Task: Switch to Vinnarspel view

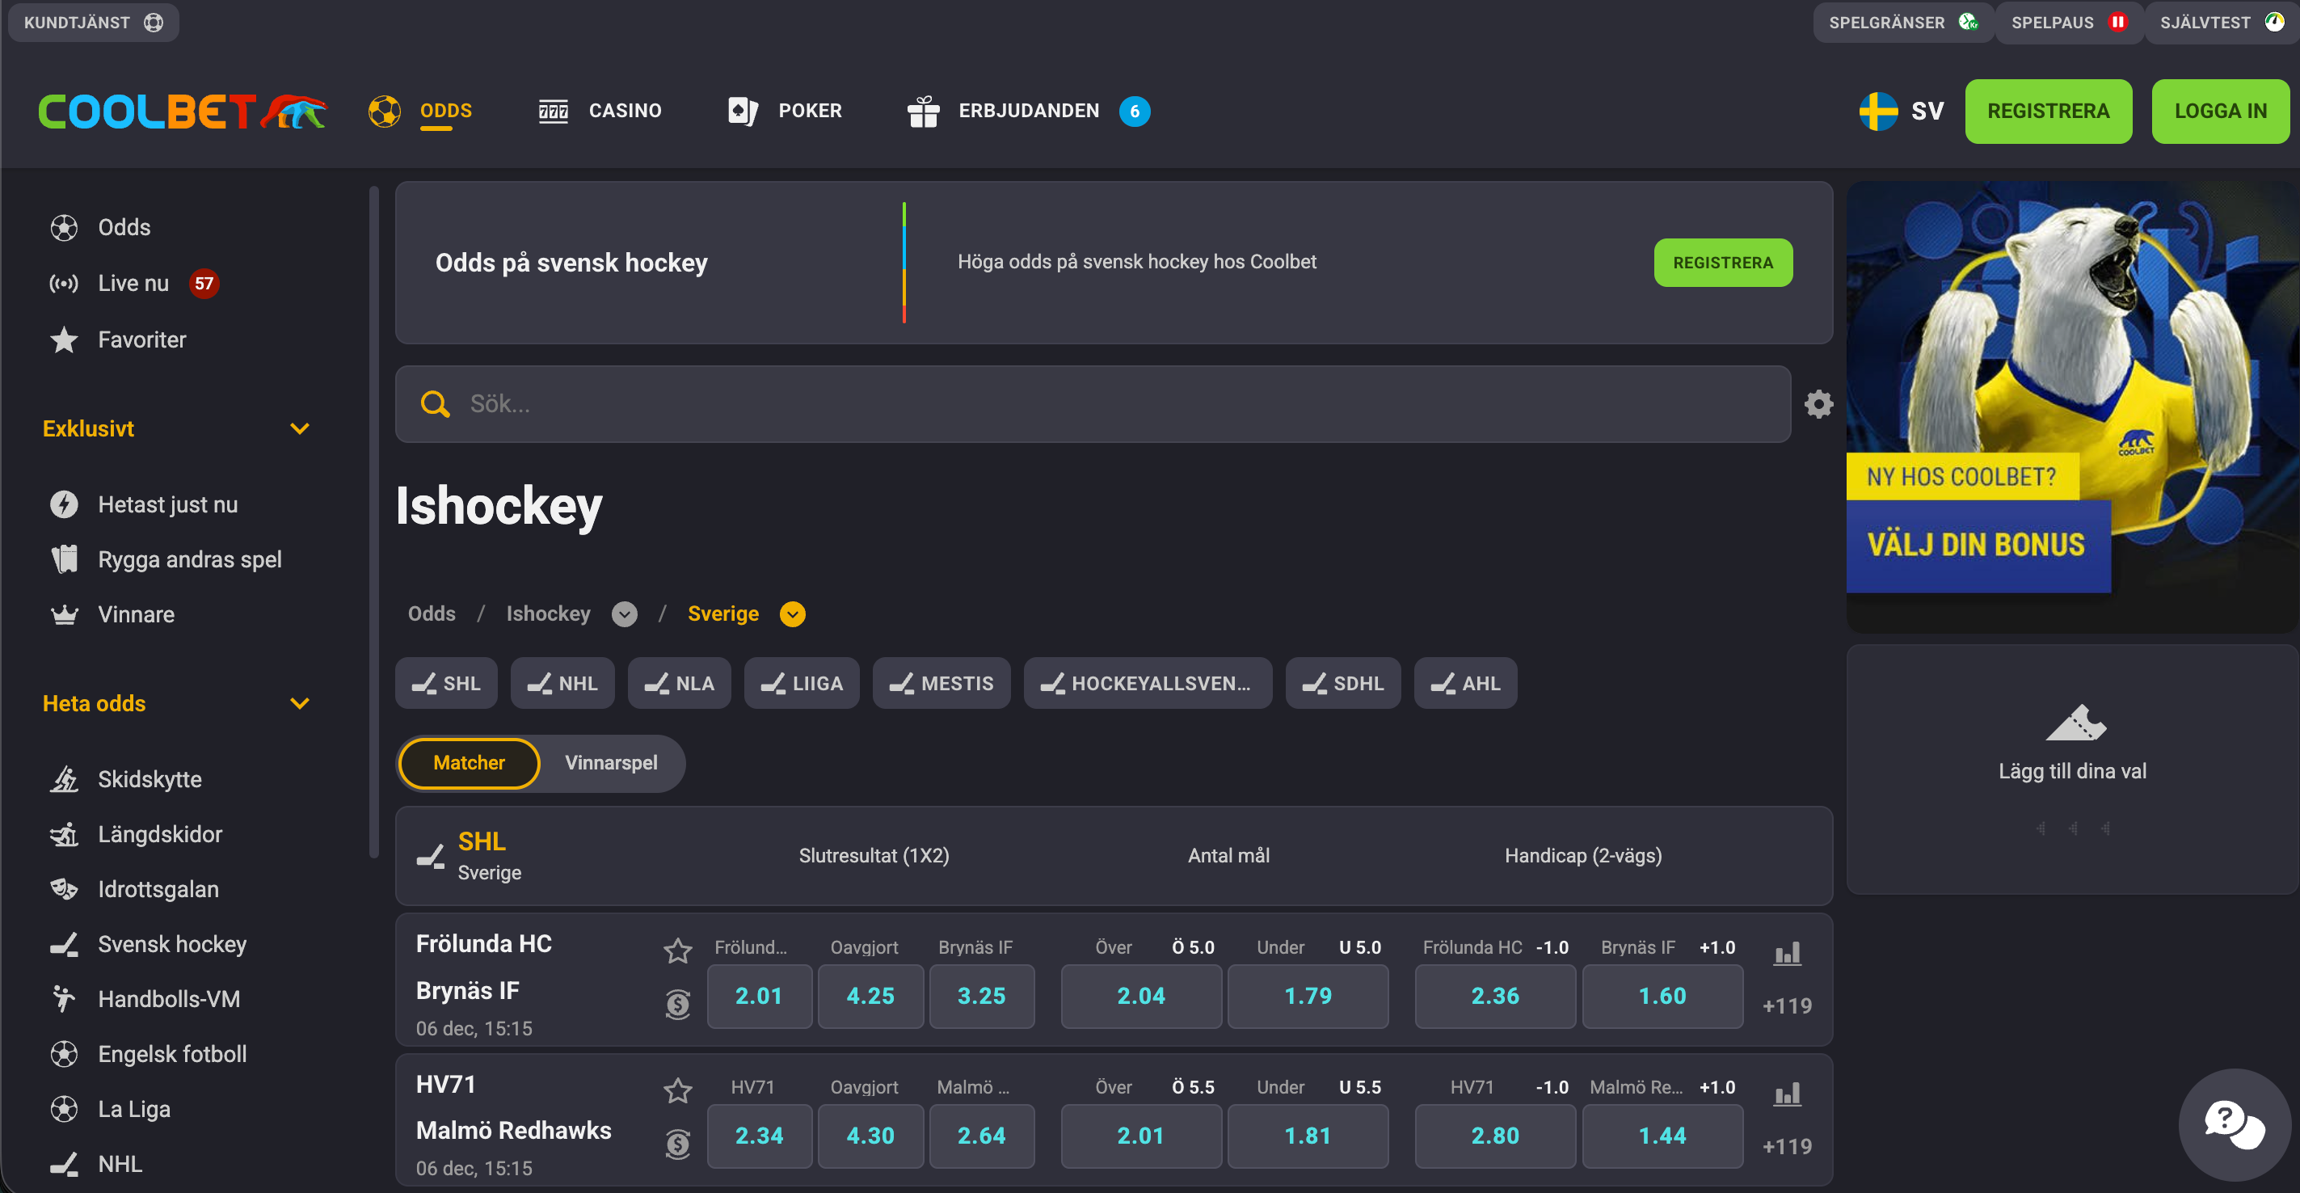Action: click(611, 762)
